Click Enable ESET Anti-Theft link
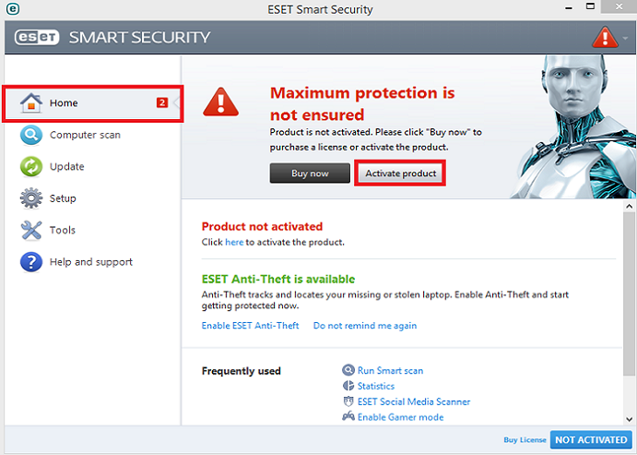The width and height of the screenshot is (637, 455). [x=250, y=326]
